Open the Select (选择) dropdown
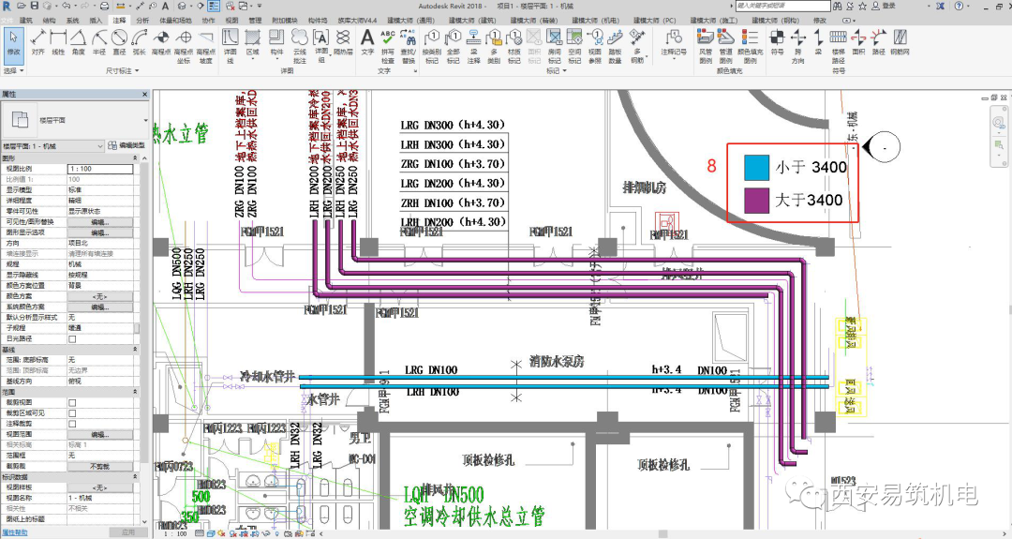Viewport: 1012px width, 539px height. pos(13,71)
